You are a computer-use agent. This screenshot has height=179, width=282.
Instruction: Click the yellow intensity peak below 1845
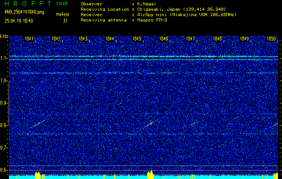tap(150, 175)
